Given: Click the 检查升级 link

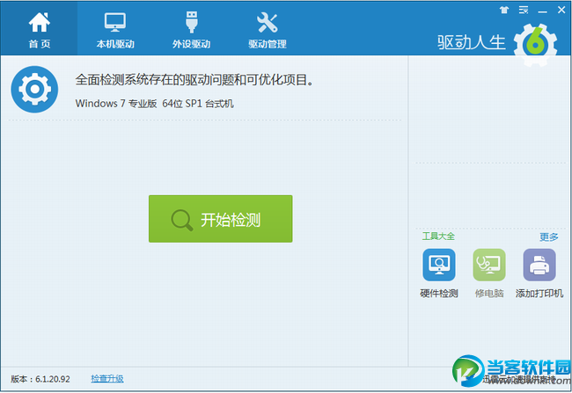Looking at the screenshot, I should click(x=107, y=379).
